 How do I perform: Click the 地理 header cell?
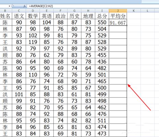[x=88, y=16]
